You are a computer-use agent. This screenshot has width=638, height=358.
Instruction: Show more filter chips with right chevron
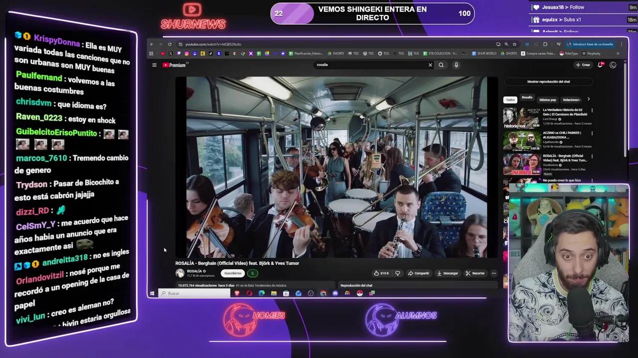click(x=589, y=99)
